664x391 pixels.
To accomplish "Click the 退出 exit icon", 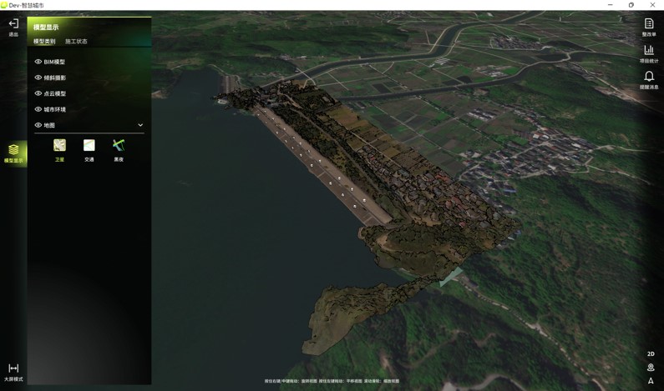I will 13,24.
